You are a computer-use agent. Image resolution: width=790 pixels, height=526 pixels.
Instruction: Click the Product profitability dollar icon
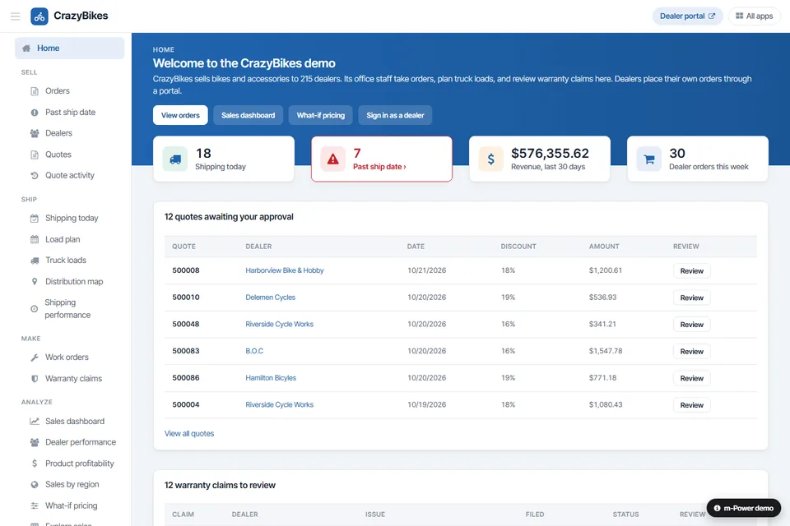[35, 464]
